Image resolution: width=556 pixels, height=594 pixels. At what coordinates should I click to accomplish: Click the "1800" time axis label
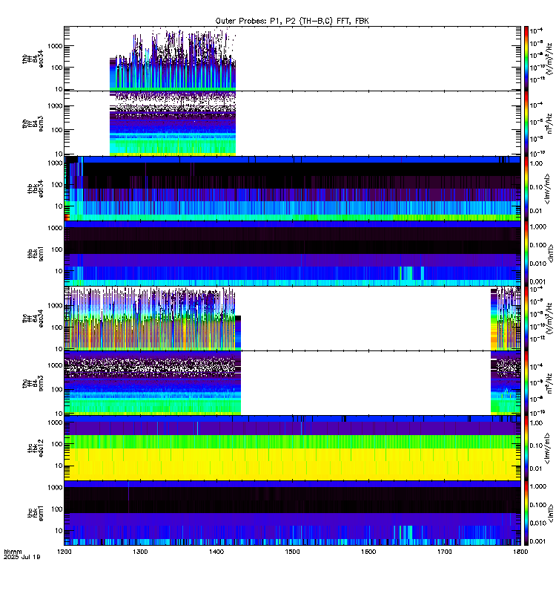(x=520, y=552)
